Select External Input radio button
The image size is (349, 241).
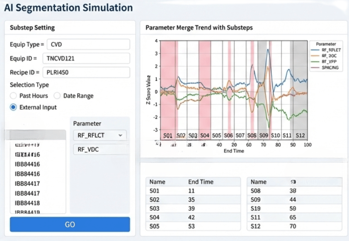(x=14, y=107)
